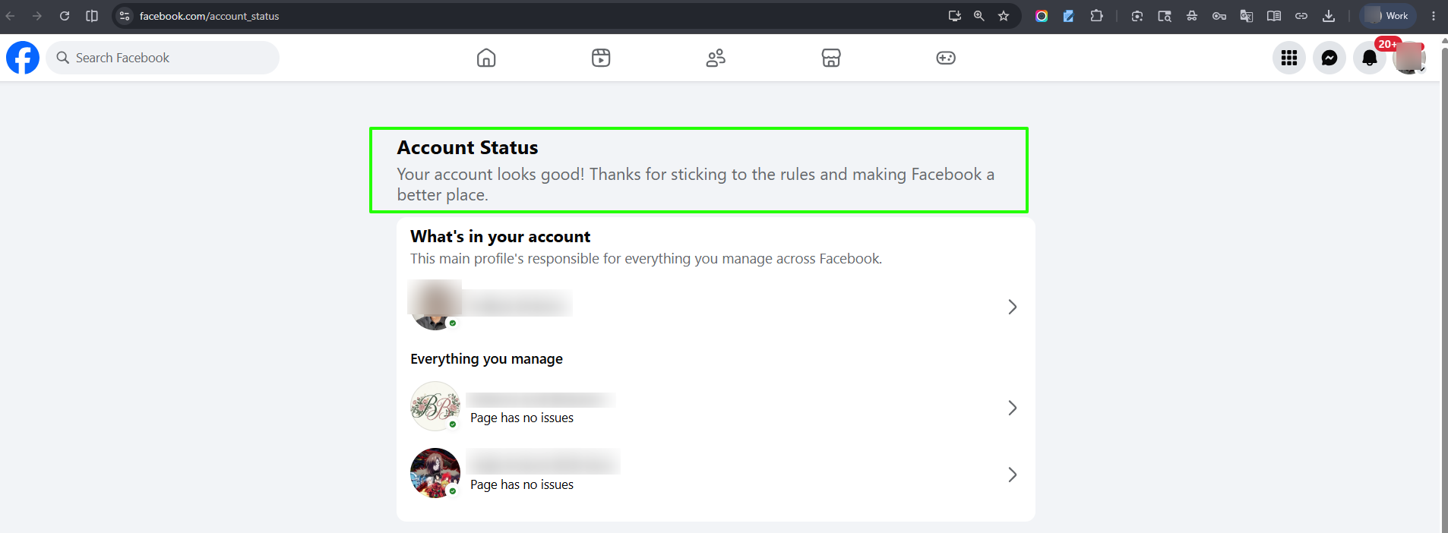Select the facebook.com/account_status URL

(209, 16)
